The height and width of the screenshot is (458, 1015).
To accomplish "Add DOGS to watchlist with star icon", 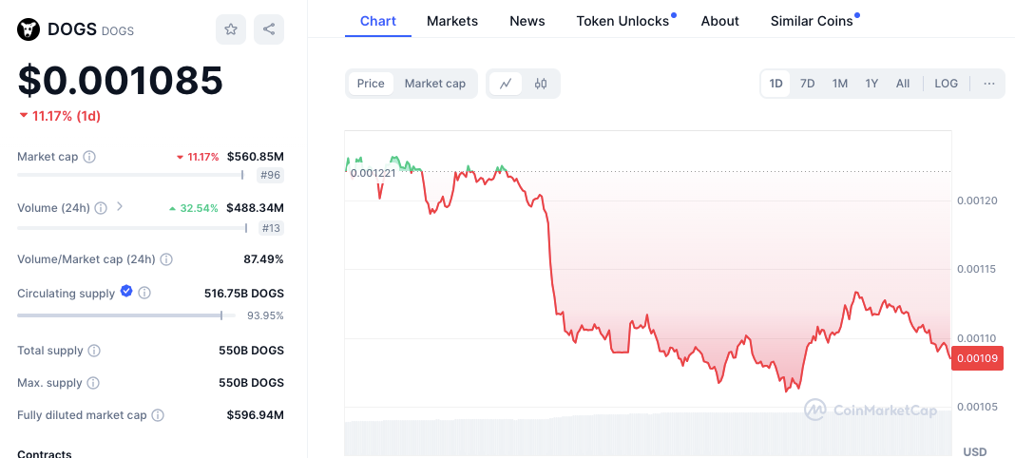I will (x=230, y=29).
